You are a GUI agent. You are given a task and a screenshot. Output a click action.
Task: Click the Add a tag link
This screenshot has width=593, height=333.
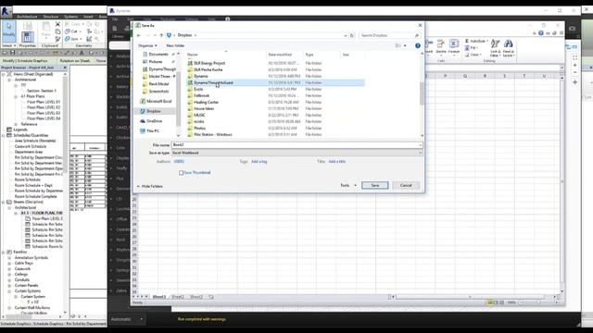259,162
